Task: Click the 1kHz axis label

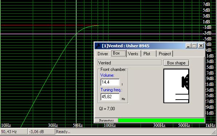Action: (210, 125)
